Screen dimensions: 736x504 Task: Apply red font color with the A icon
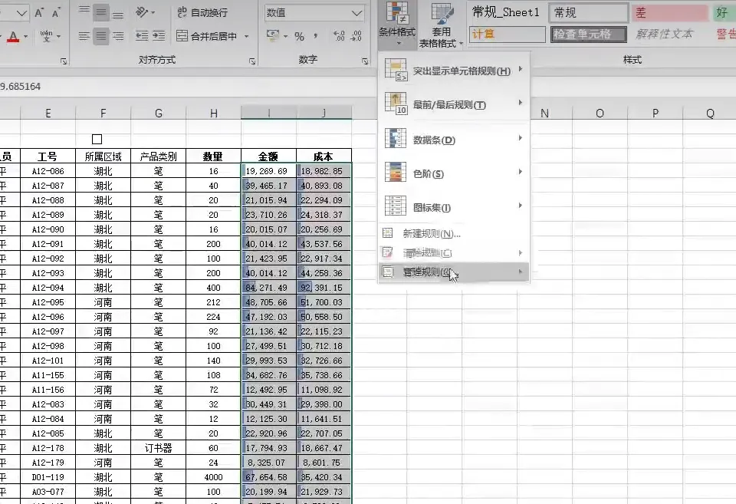(x=13, y=36)
